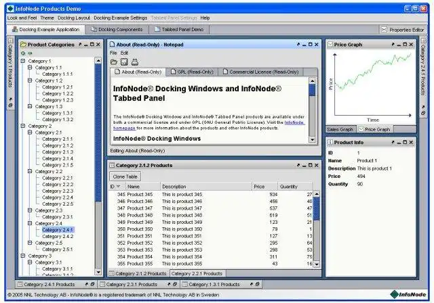Viewport: 434px width, 303px height.
Task: Open the Notepad File menu
Action: pyautogui.click(x=113, y=53)
